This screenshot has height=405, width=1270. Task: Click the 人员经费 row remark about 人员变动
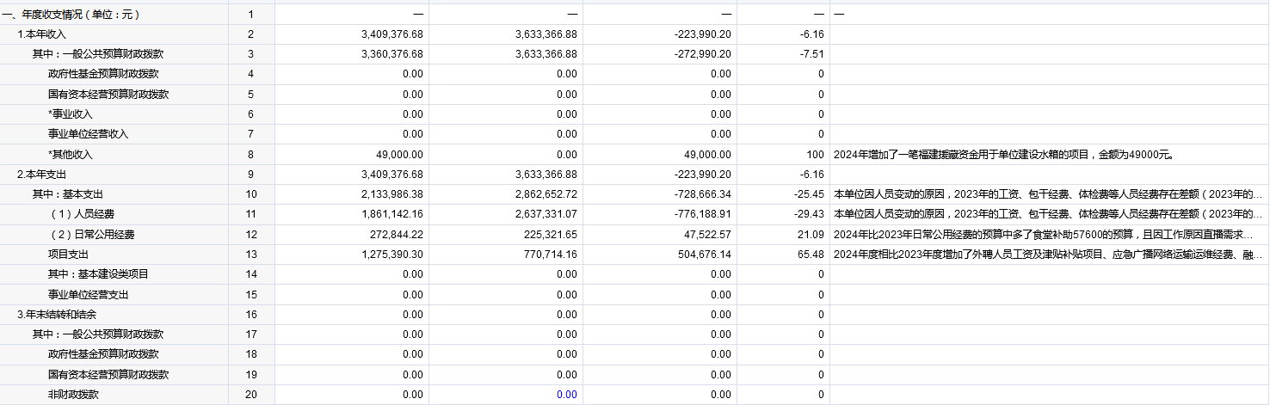coord(1049,214)
